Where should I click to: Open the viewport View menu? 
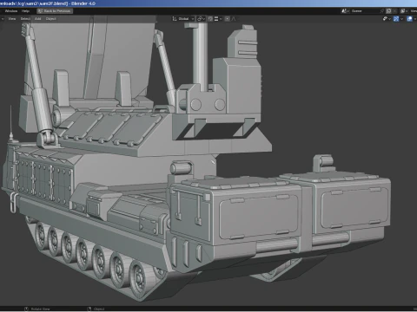click(12, 19)
